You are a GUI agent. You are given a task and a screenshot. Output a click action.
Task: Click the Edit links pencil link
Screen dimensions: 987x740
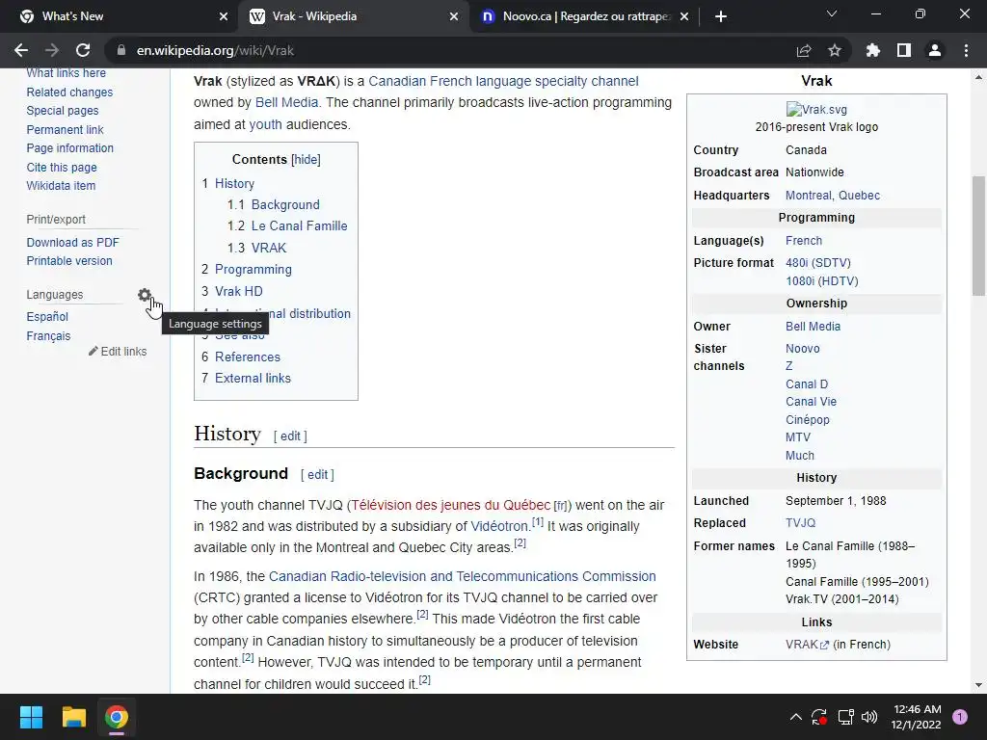118,351
